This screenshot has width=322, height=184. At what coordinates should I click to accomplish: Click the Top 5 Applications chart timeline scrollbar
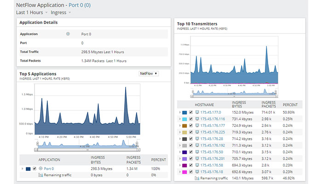click(86, 149)
